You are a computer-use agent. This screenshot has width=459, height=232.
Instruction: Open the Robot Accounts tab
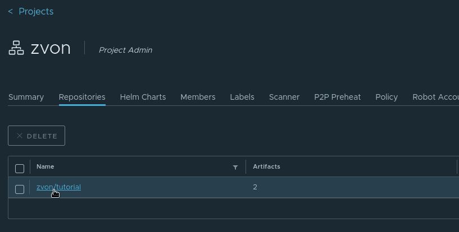[435, 97]
